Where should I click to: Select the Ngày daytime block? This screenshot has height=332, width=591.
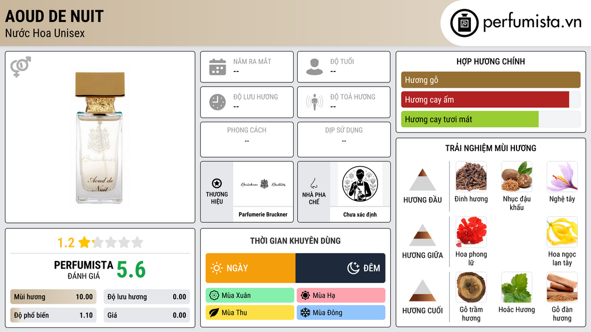click(250, 268)
